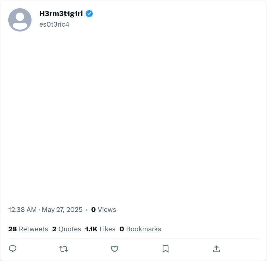
Task: Bookmark the tweet using the ribbon icon
Action: pyautogui.click(x=165, y=249)
